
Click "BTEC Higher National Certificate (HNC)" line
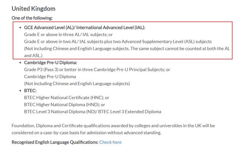(x=66, y=98)
